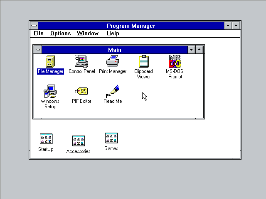Click the Games label text
The width and height of the screenshot is (266, 199).
point(111,148)
